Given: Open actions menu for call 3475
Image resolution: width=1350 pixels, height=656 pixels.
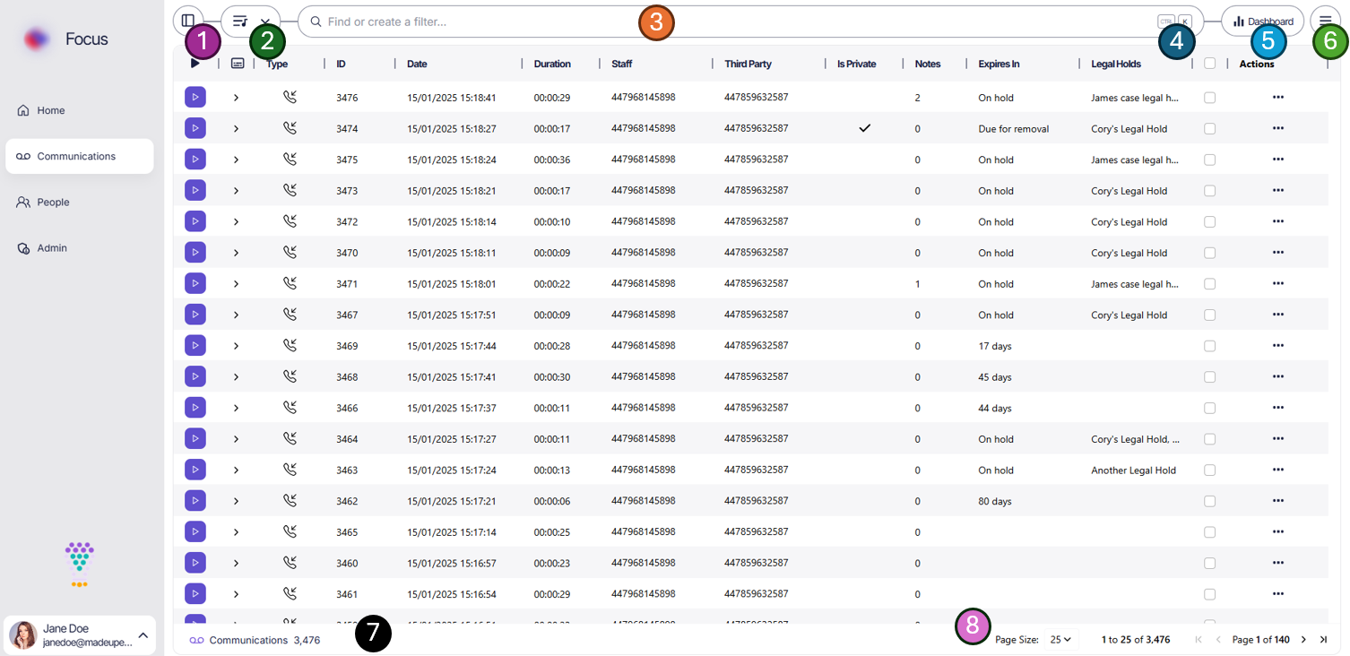Looking at the screenshot, I should (x=1277, y=160).
